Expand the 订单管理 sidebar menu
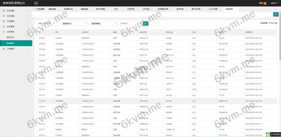The image size is (281, 137). [16, 49]
